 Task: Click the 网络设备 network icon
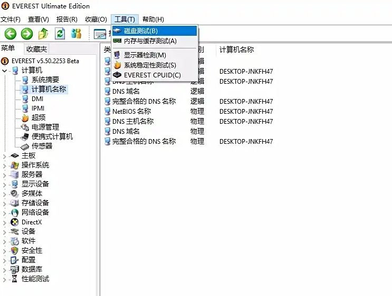coord(15,213)
